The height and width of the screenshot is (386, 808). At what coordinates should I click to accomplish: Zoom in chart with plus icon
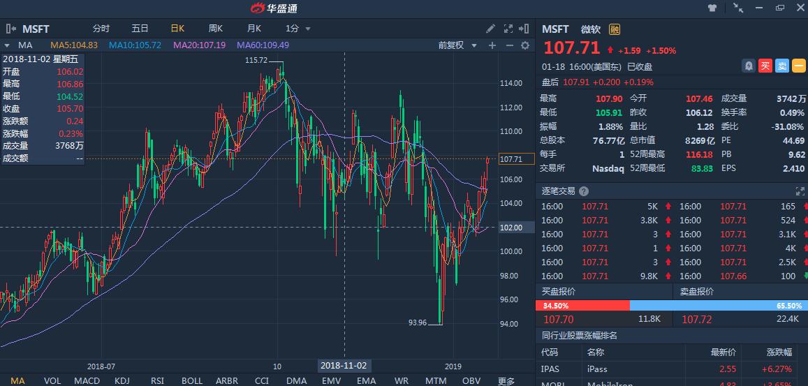click(x=492, y=45)
